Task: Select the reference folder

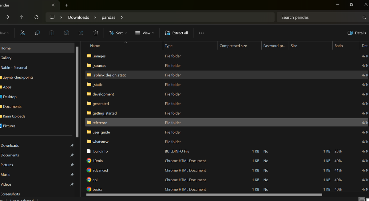Action: (227, 123)
